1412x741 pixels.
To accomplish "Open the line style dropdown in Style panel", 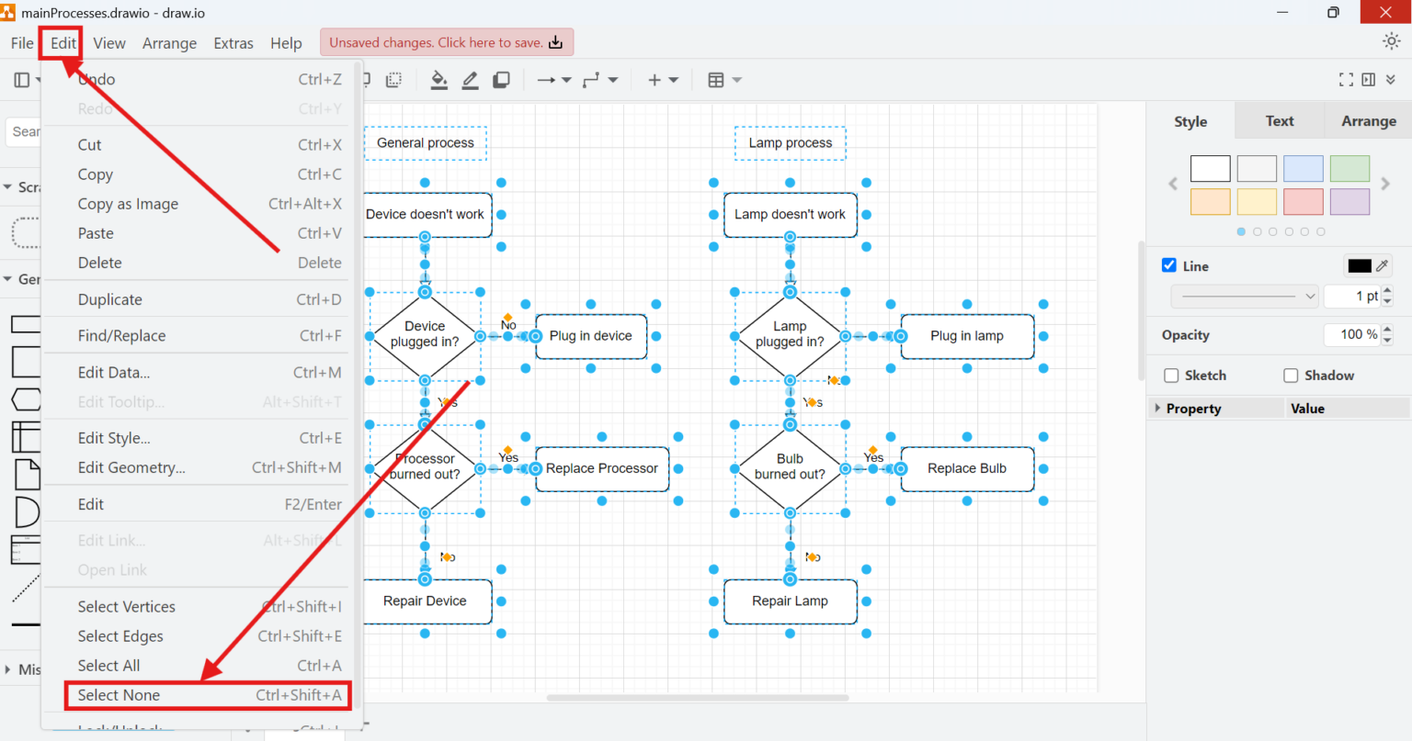I will click(x=1245, y=296).
